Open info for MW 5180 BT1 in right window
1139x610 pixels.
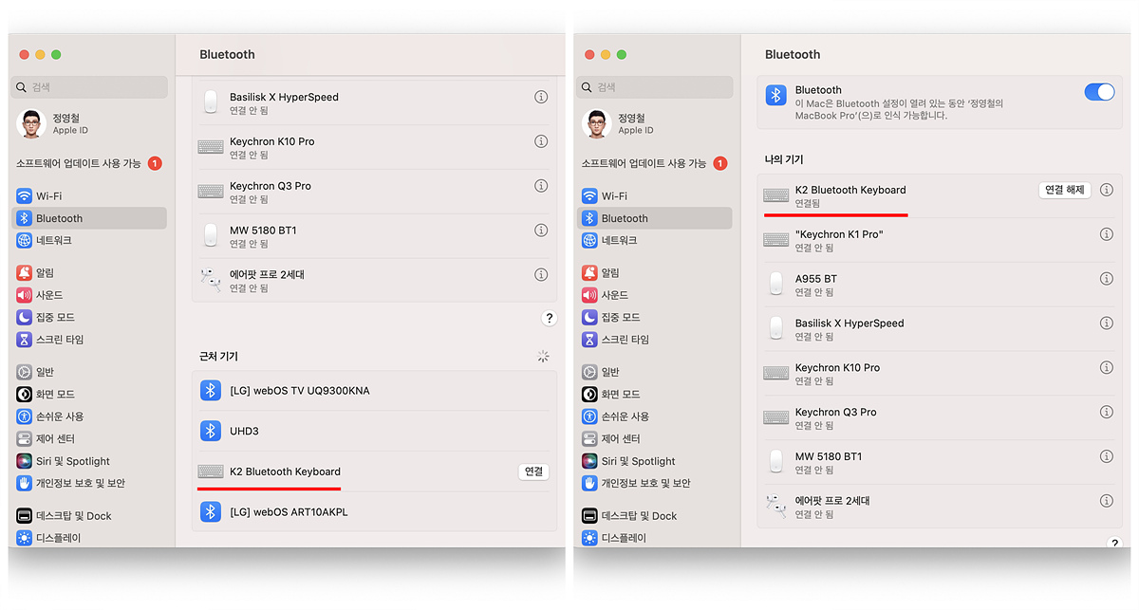coord(1106,456)
